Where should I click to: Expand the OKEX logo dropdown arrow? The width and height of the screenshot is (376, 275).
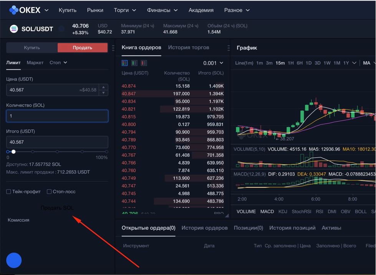[x=46, y=10]
